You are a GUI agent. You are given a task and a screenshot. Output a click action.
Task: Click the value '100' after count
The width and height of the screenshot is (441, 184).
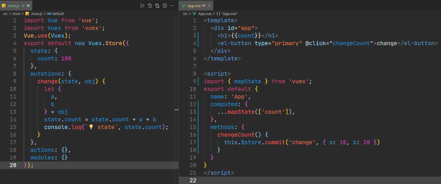coord(66,58)
